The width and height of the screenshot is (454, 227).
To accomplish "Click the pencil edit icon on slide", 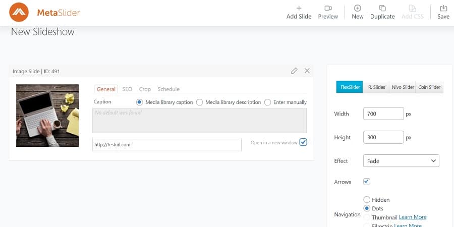I will coord(294,71).
